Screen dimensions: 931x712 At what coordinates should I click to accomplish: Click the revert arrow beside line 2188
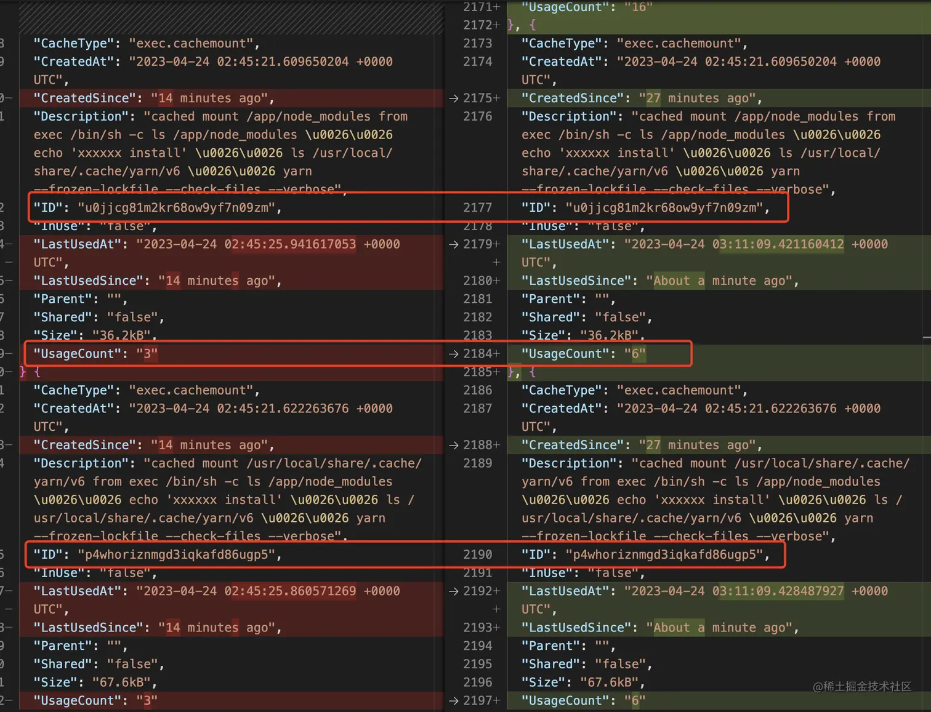tap(454, 445)
